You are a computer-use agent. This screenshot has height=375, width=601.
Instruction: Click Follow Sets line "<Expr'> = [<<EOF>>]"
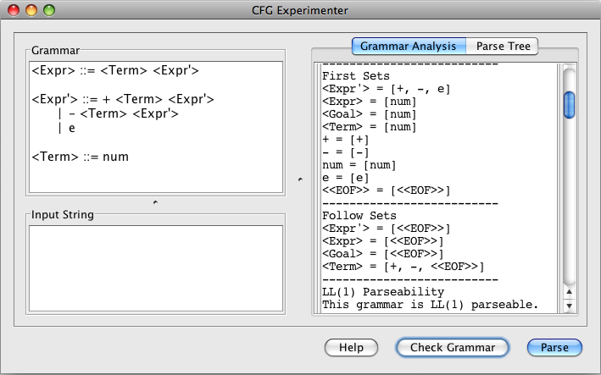point(386,229)
